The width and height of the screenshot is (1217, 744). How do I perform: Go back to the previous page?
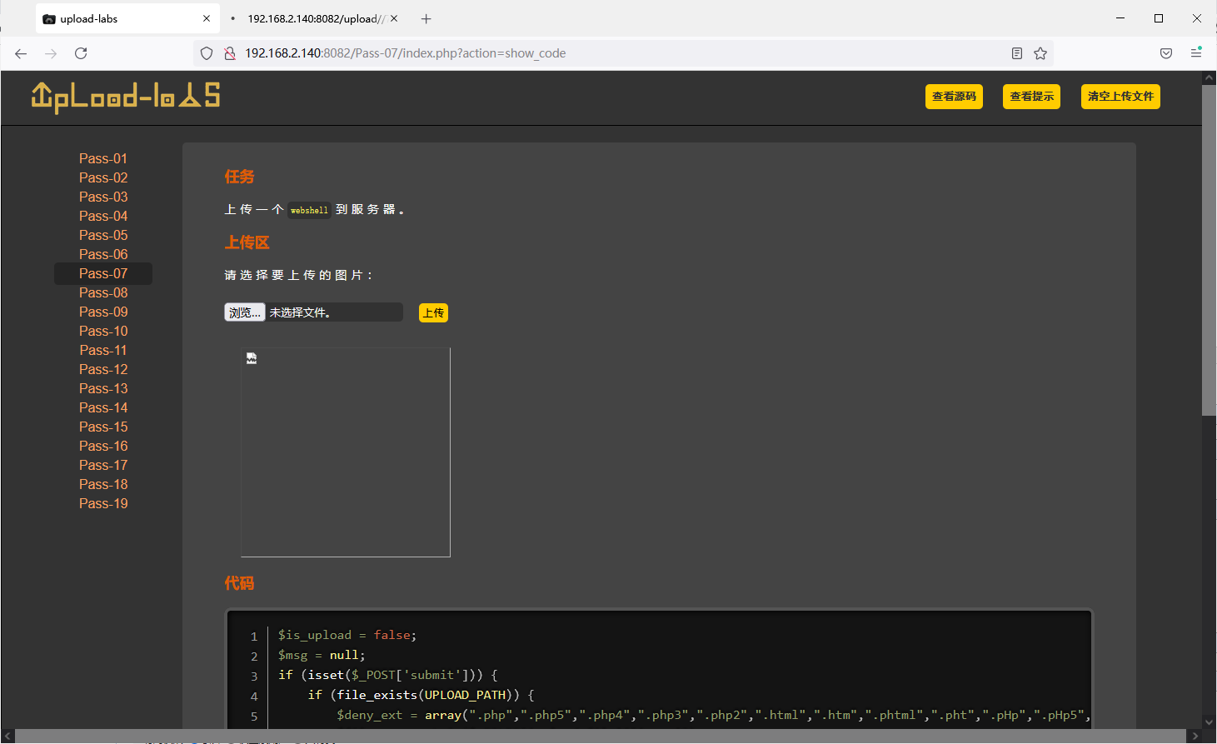21,53
